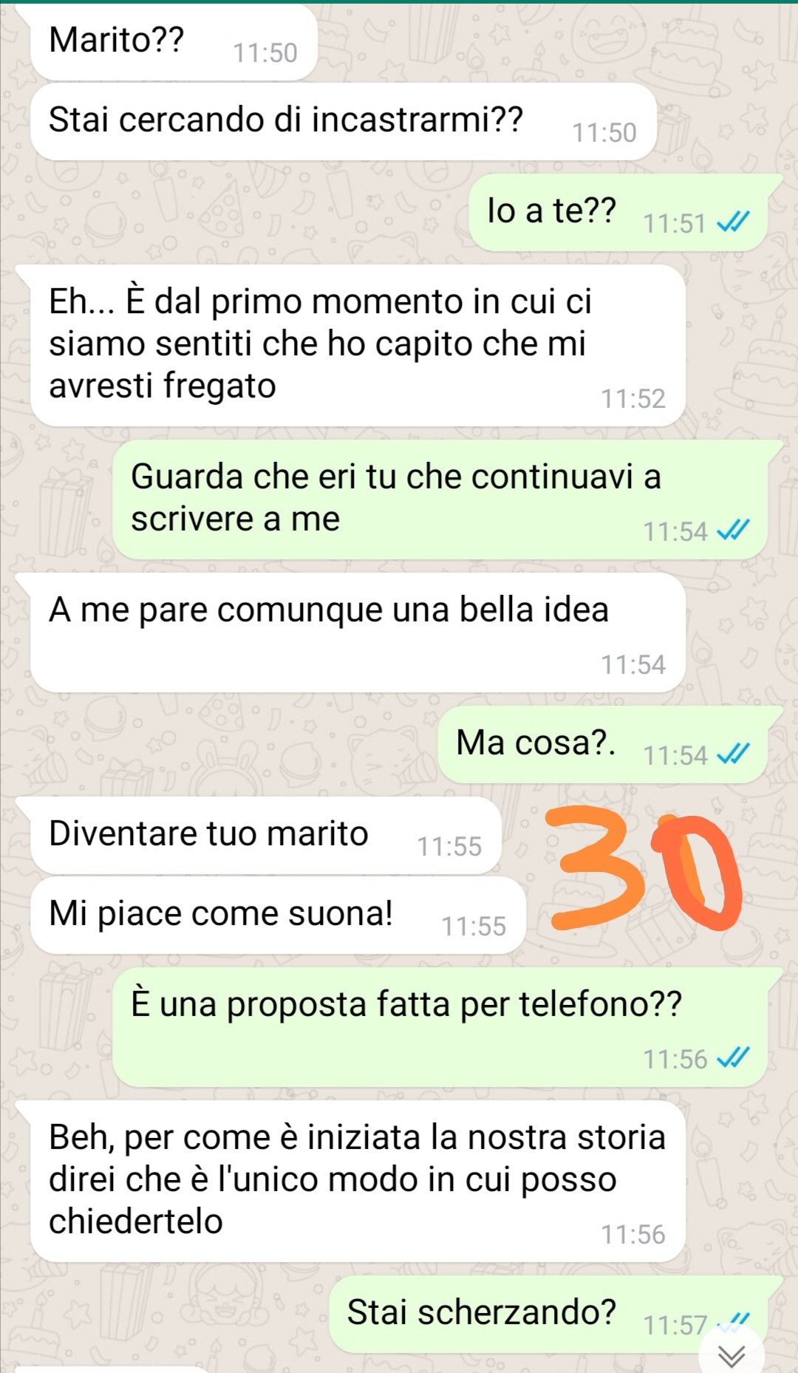Tap the read ticks beside "Ma cosa?."

click(734, 754)
